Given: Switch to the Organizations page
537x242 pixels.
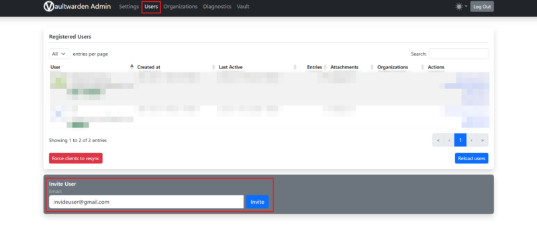Looking at the screenshot, I should point(181,7).
